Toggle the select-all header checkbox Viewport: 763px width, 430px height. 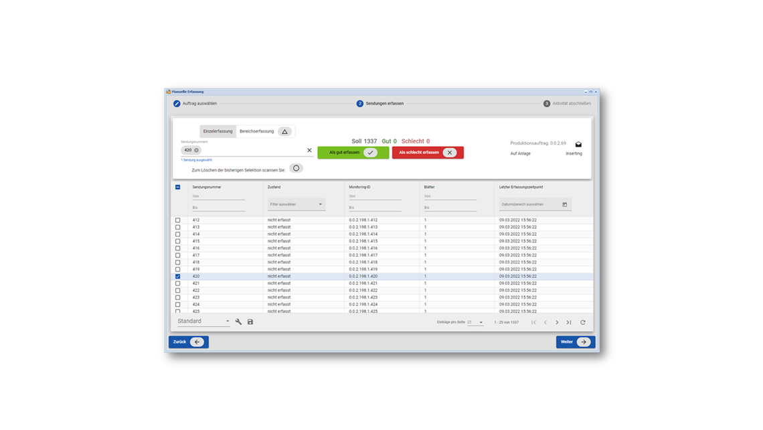[x=178, y=188]
